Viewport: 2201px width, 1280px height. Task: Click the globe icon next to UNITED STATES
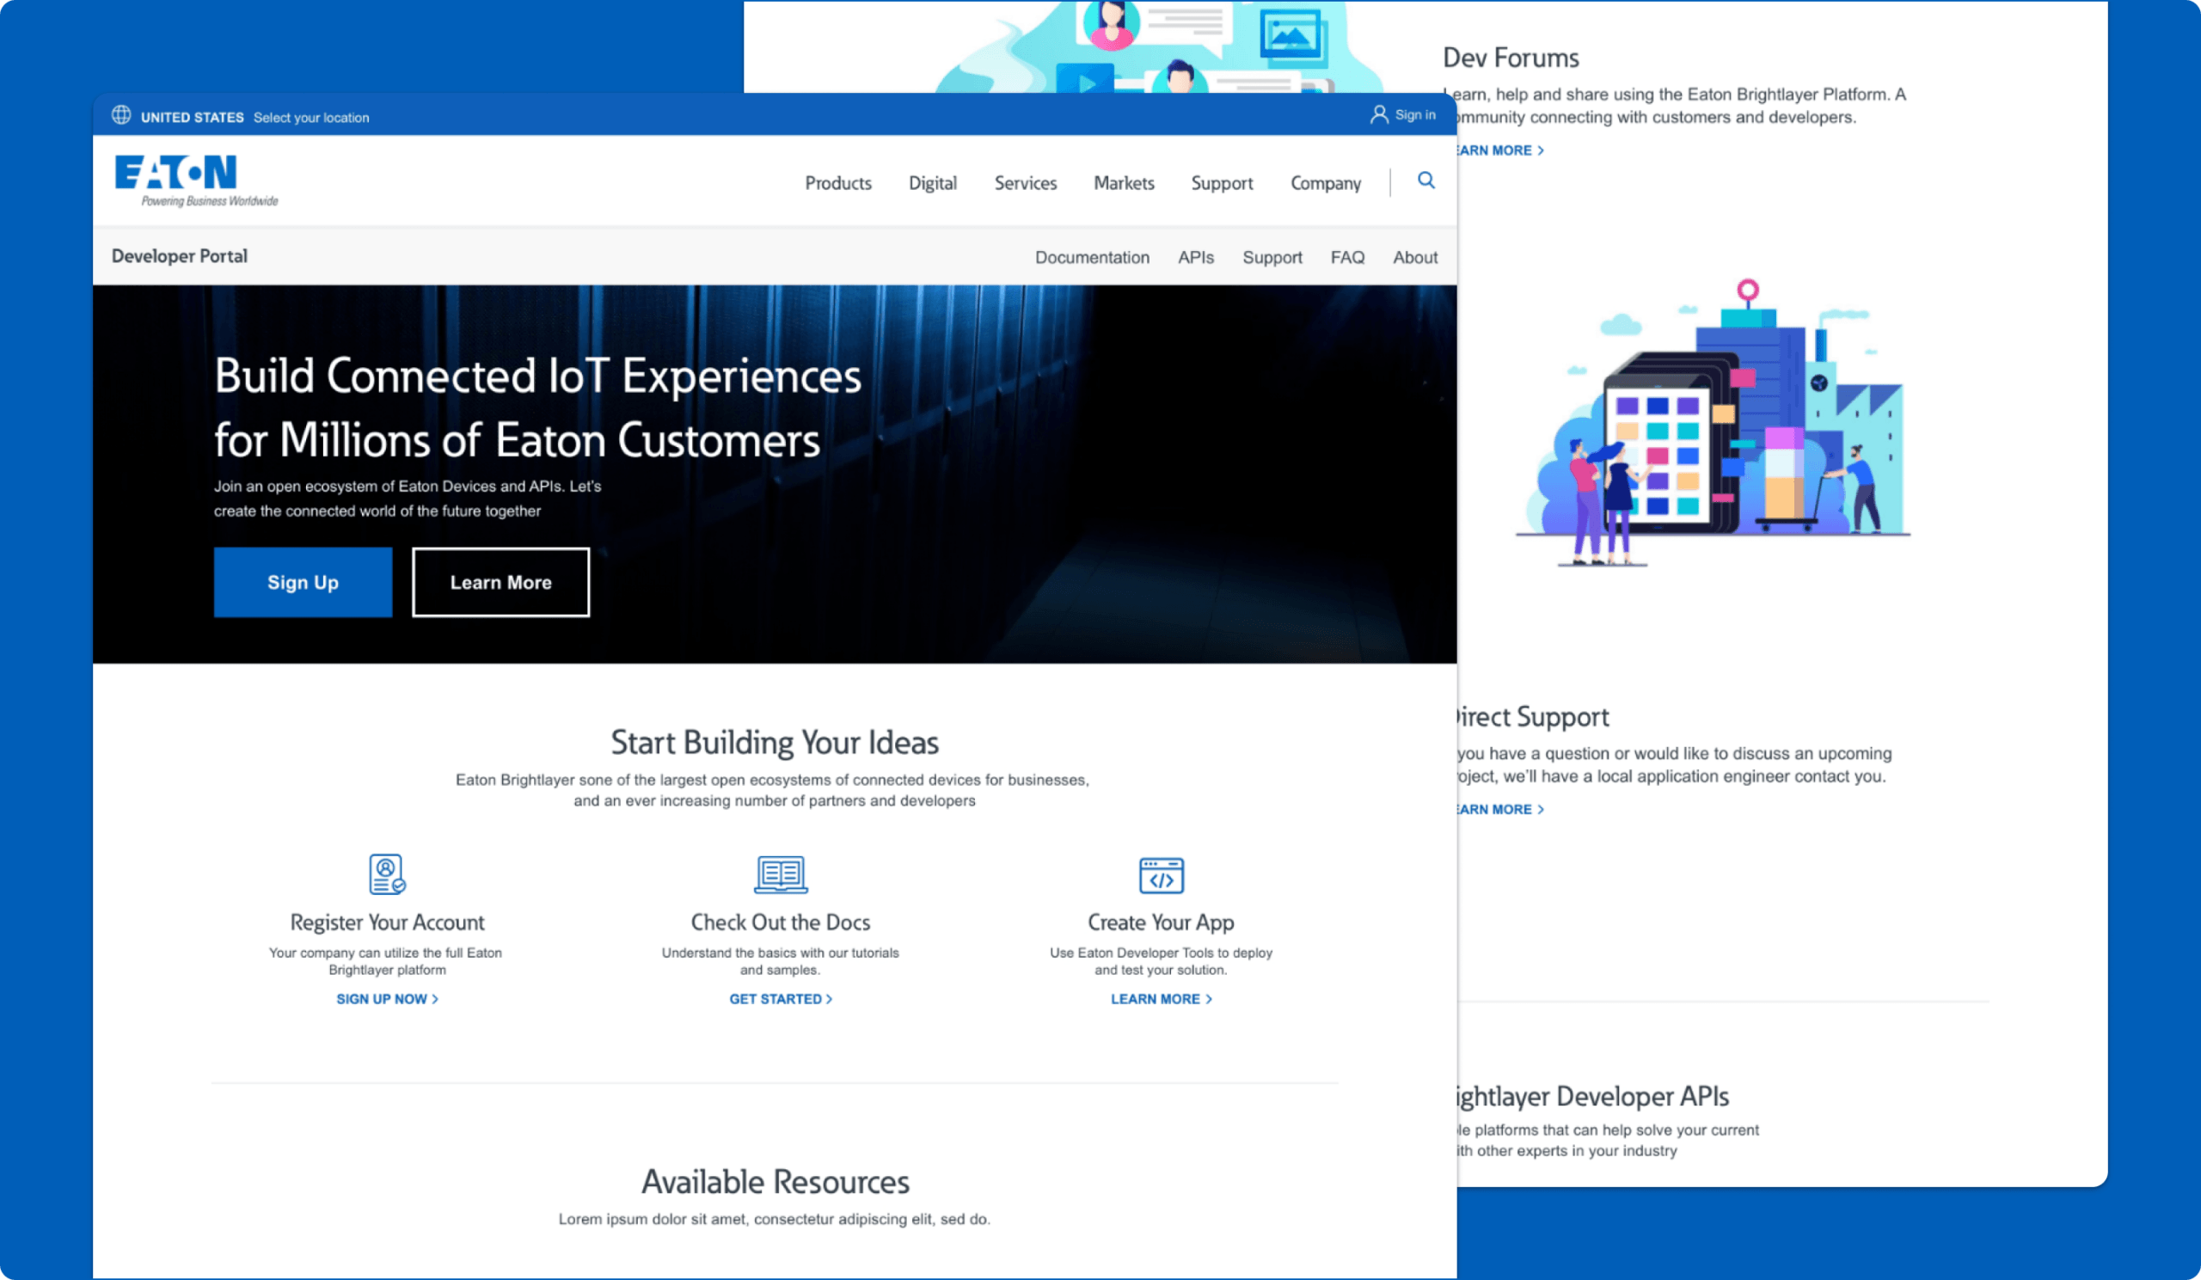(x=122, y=114)
